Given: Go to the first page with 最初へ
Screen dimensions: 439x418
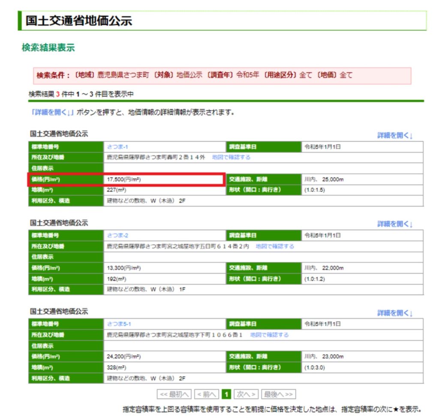Looking at the screenshot, I should 174,394.
